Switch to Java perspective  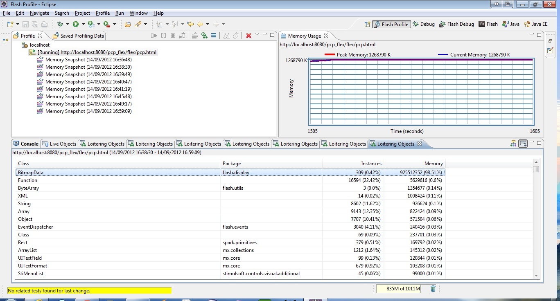point(511,24)
